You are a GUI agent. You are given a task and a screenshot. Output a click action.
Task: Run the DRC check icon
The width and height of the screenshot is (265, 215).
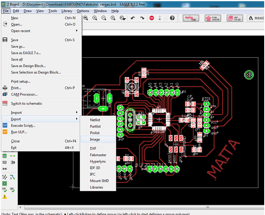[12, 190]
